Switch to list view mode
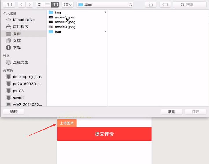Screen dimensions: 209x164 click(47, 5)
